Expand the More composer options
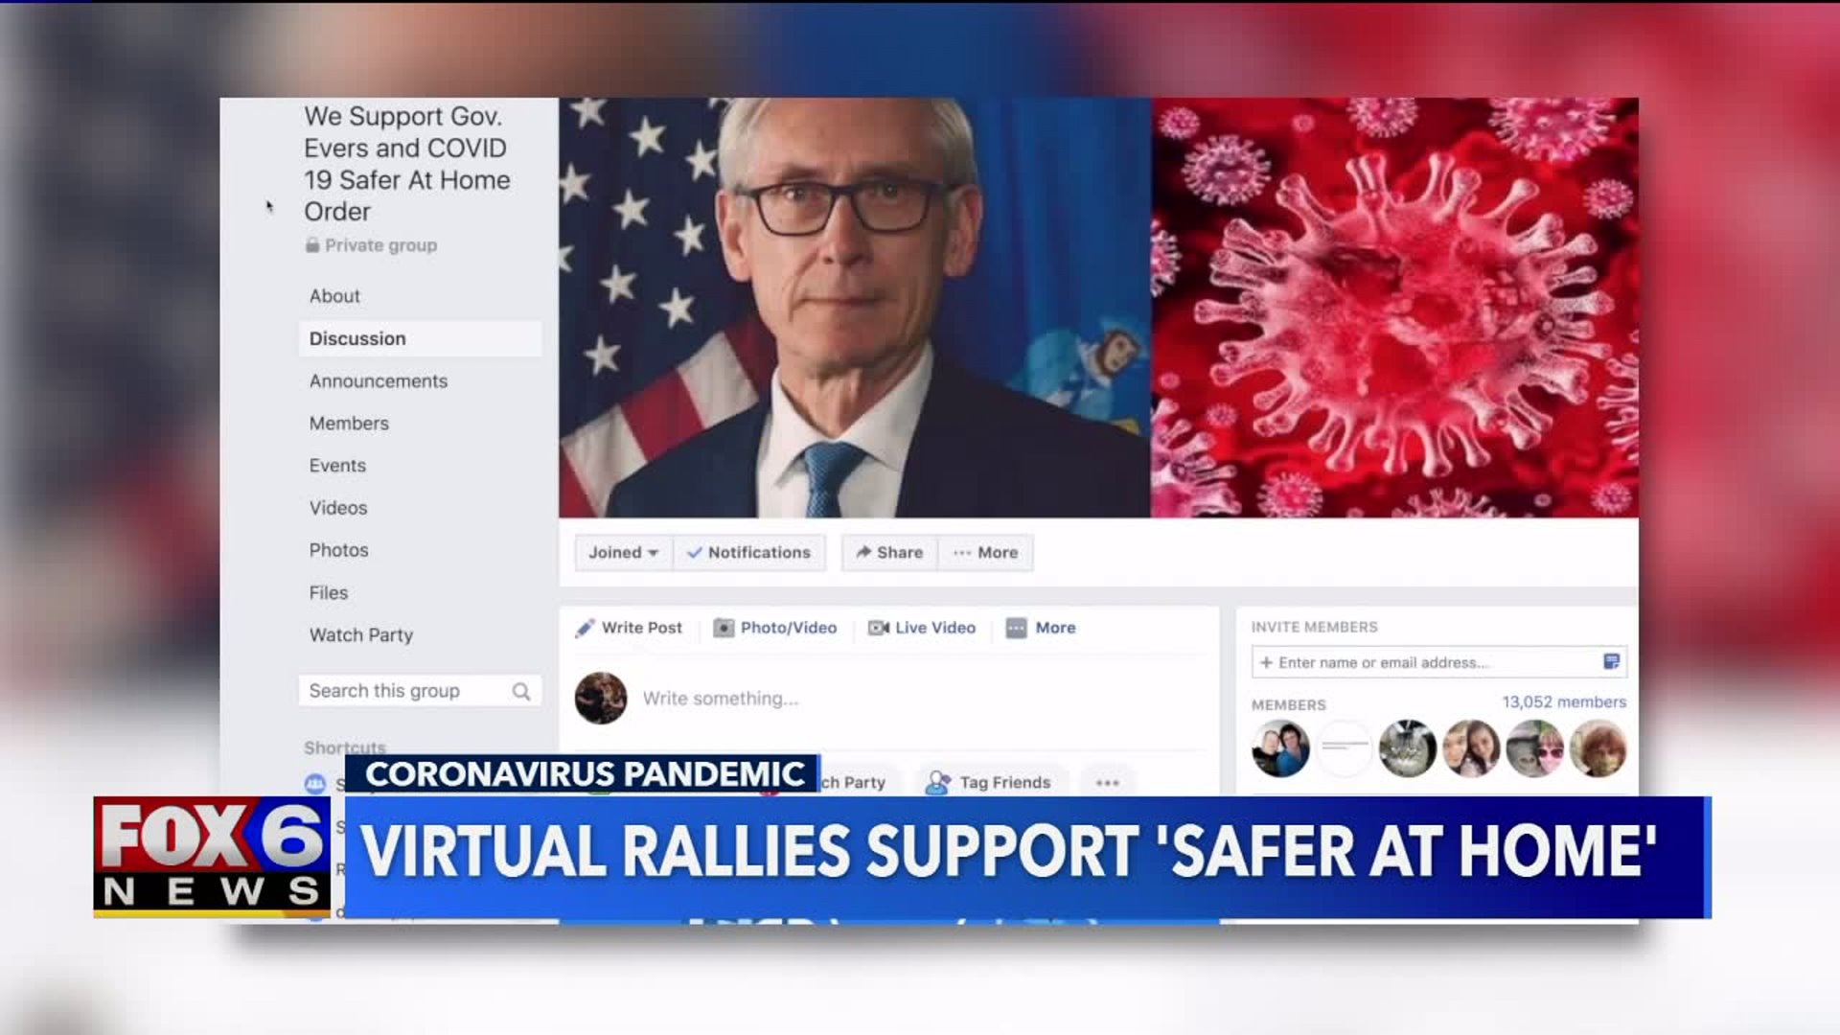Image resolution: width=1840 pixels, height=1035 pixels. pyautogui.click(x=1042, y=628)
